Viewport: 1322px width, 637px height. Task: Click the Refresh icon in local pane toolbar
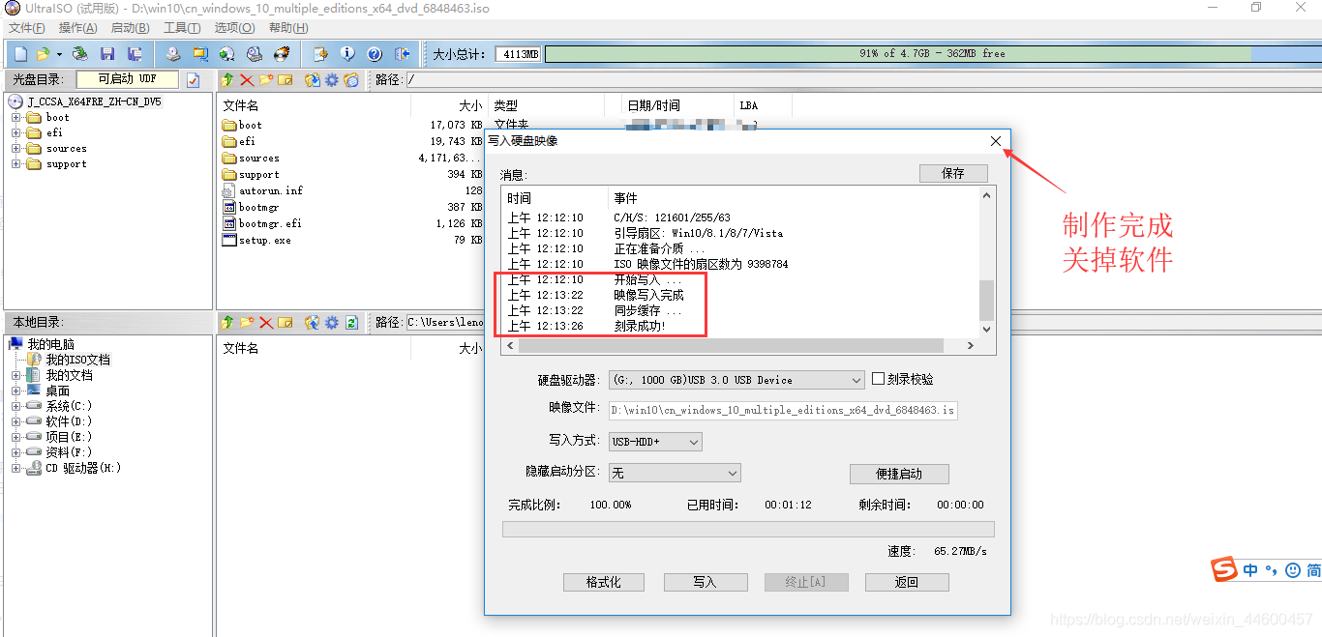pyautogui.click(x=351, y=323)
